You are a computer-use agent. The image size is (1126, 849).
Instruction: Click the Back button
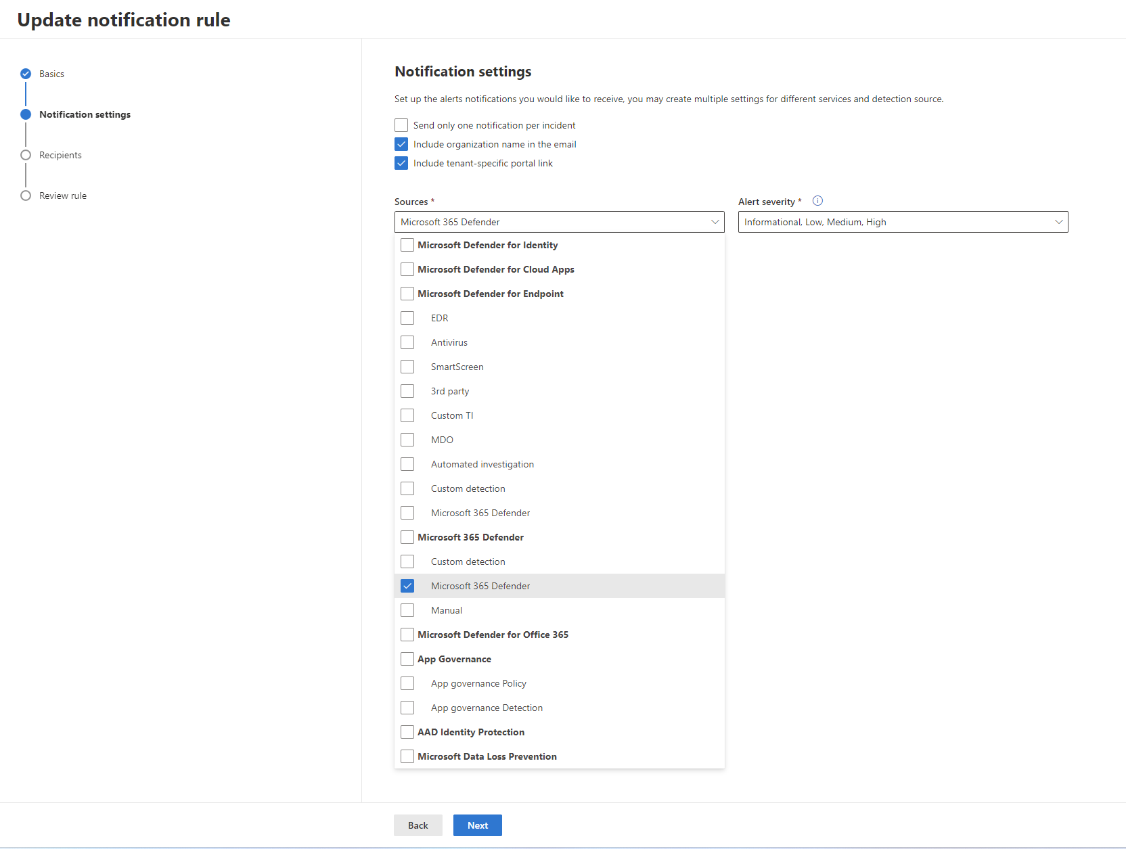[x=418, y=825]
